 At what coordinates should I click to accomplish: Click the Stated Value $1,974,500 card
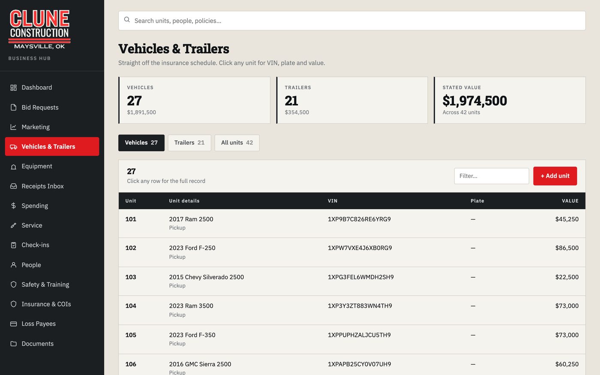tap(510, 100)
